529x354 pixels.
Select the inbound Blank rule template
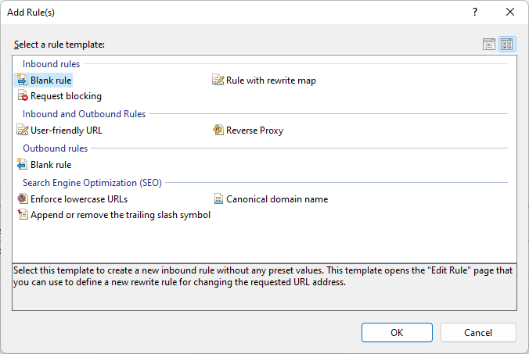point(50,80)
